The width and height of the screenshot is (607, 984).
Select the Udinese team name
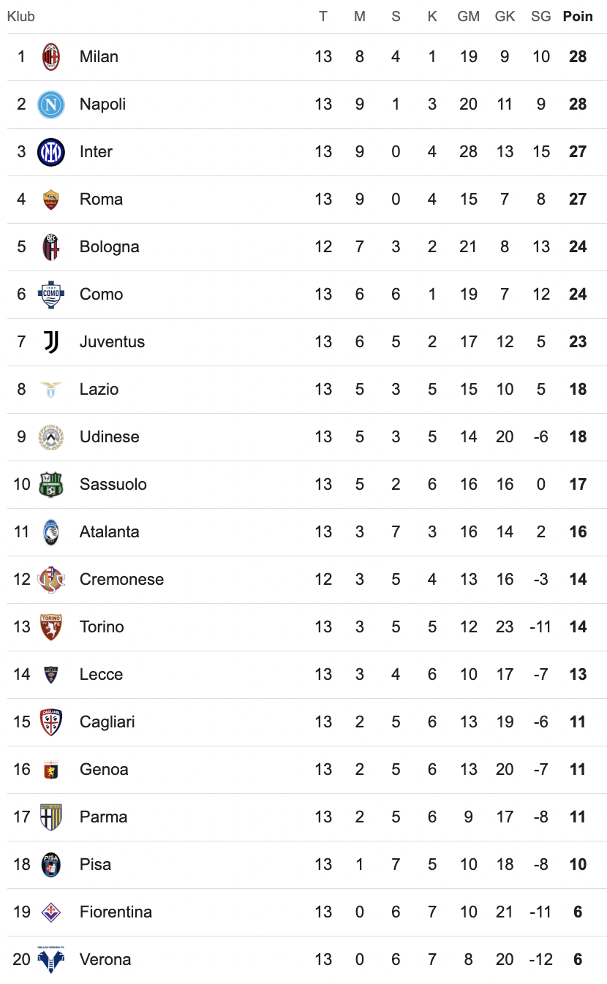109,437
